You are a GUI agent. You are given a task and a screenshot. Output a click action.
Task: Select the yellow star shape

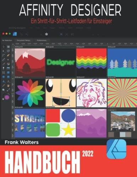pyautogui.click(x=68, y=130)
